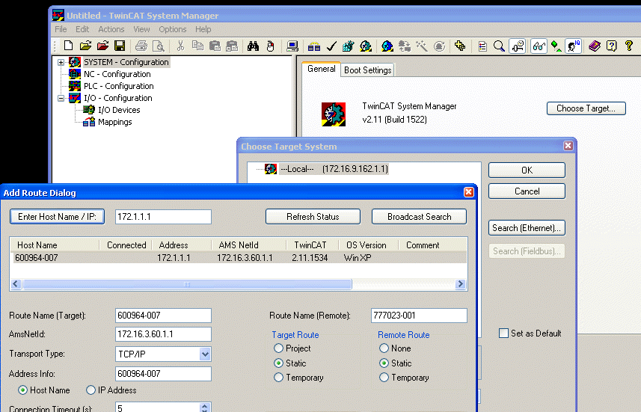Select Static under Remote Route
Viewport: 641px width, 412px height.
(384, 363)
